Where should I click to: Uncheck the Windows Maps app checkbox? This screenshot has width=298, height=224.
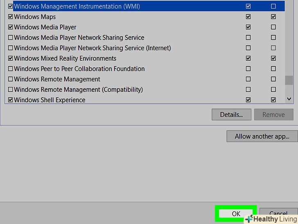point(11,17)
